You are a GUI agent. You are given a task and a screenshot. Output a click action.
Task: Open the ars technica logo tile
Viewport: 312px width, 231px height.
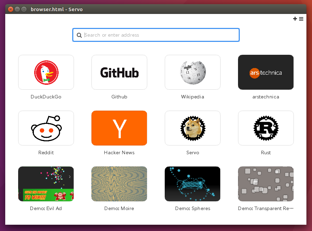tap(266, 72)
